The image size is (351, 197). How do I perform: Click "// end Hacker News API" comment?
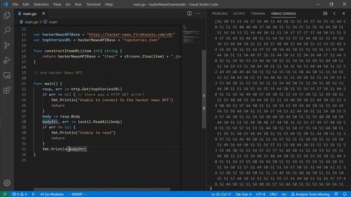(58, 73)
